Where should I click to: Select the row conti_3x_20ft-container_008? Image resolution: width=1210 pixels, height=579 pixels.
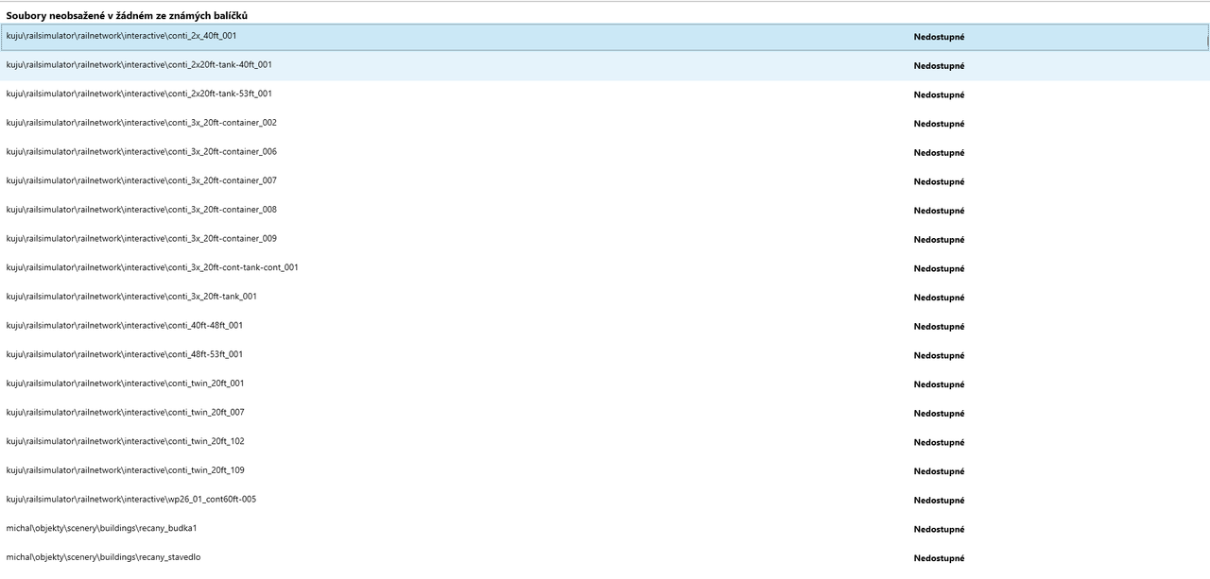coord(605,211)
